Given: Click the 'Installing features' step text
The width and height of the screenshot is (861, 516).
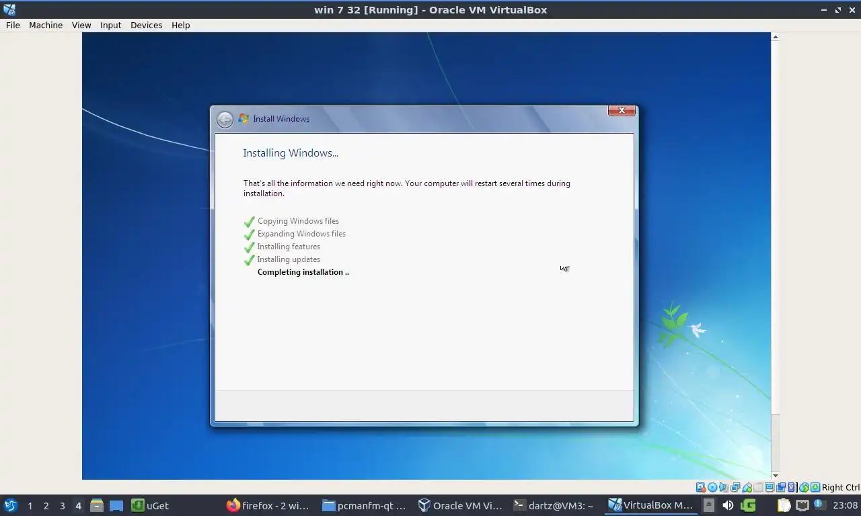Looking at the screenshot, I should (x=289, y=247).
